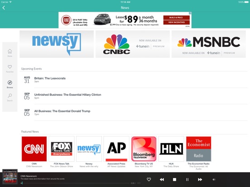The width and height of the screenshot is (250, 187).
Task: Open the CNBC premium banner
Action: point(133,44)
